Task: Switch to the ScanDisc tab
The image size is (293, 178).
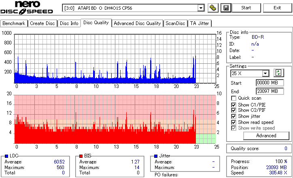Action: [175, 23]
